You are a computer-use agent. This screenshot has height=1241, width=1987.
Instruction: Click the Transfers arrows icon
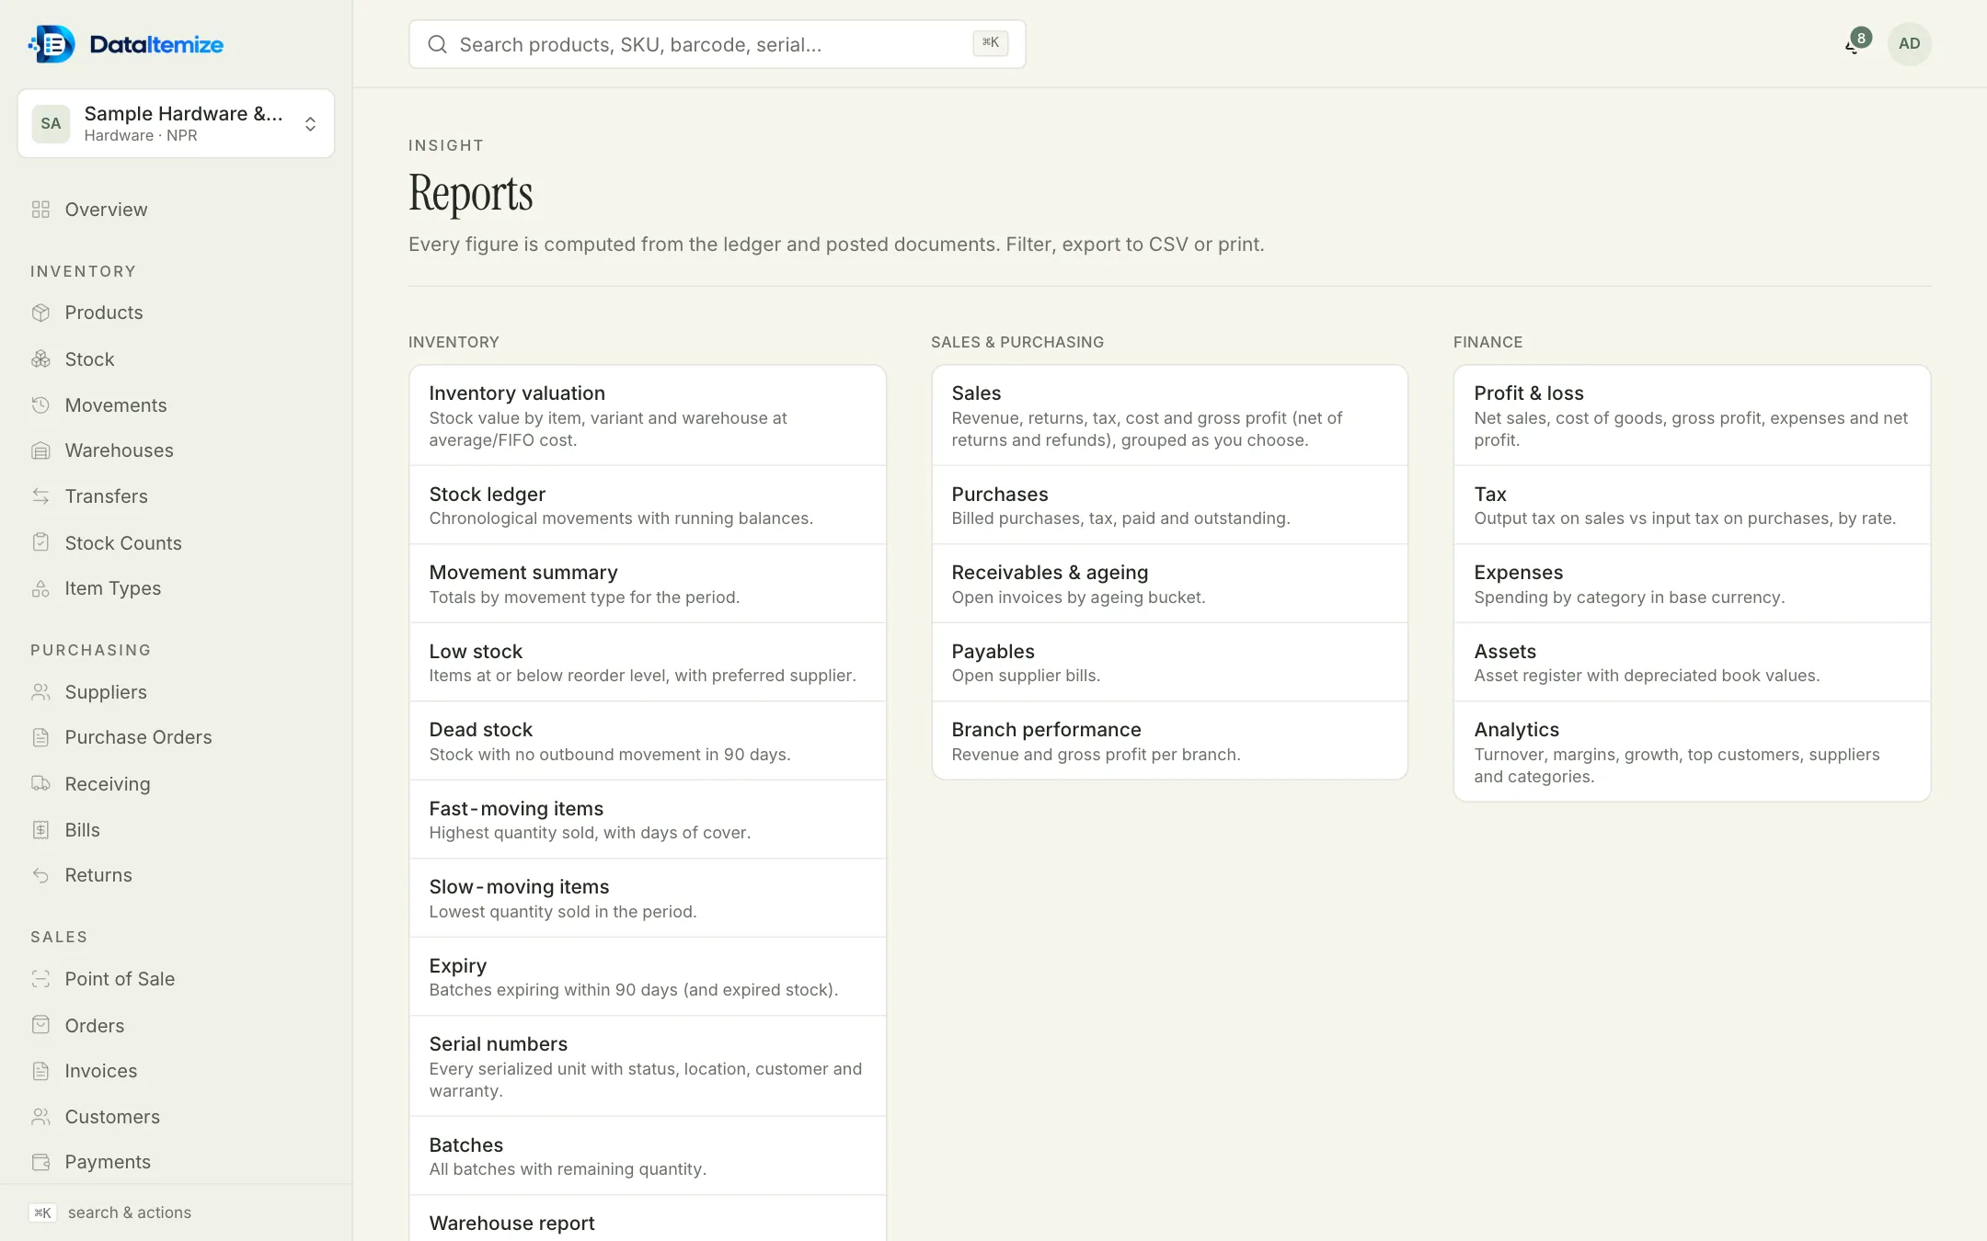(40, 496)
